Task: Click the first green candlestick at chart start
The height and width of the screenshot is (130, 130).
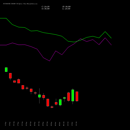Action: click(x=6, y=70)
